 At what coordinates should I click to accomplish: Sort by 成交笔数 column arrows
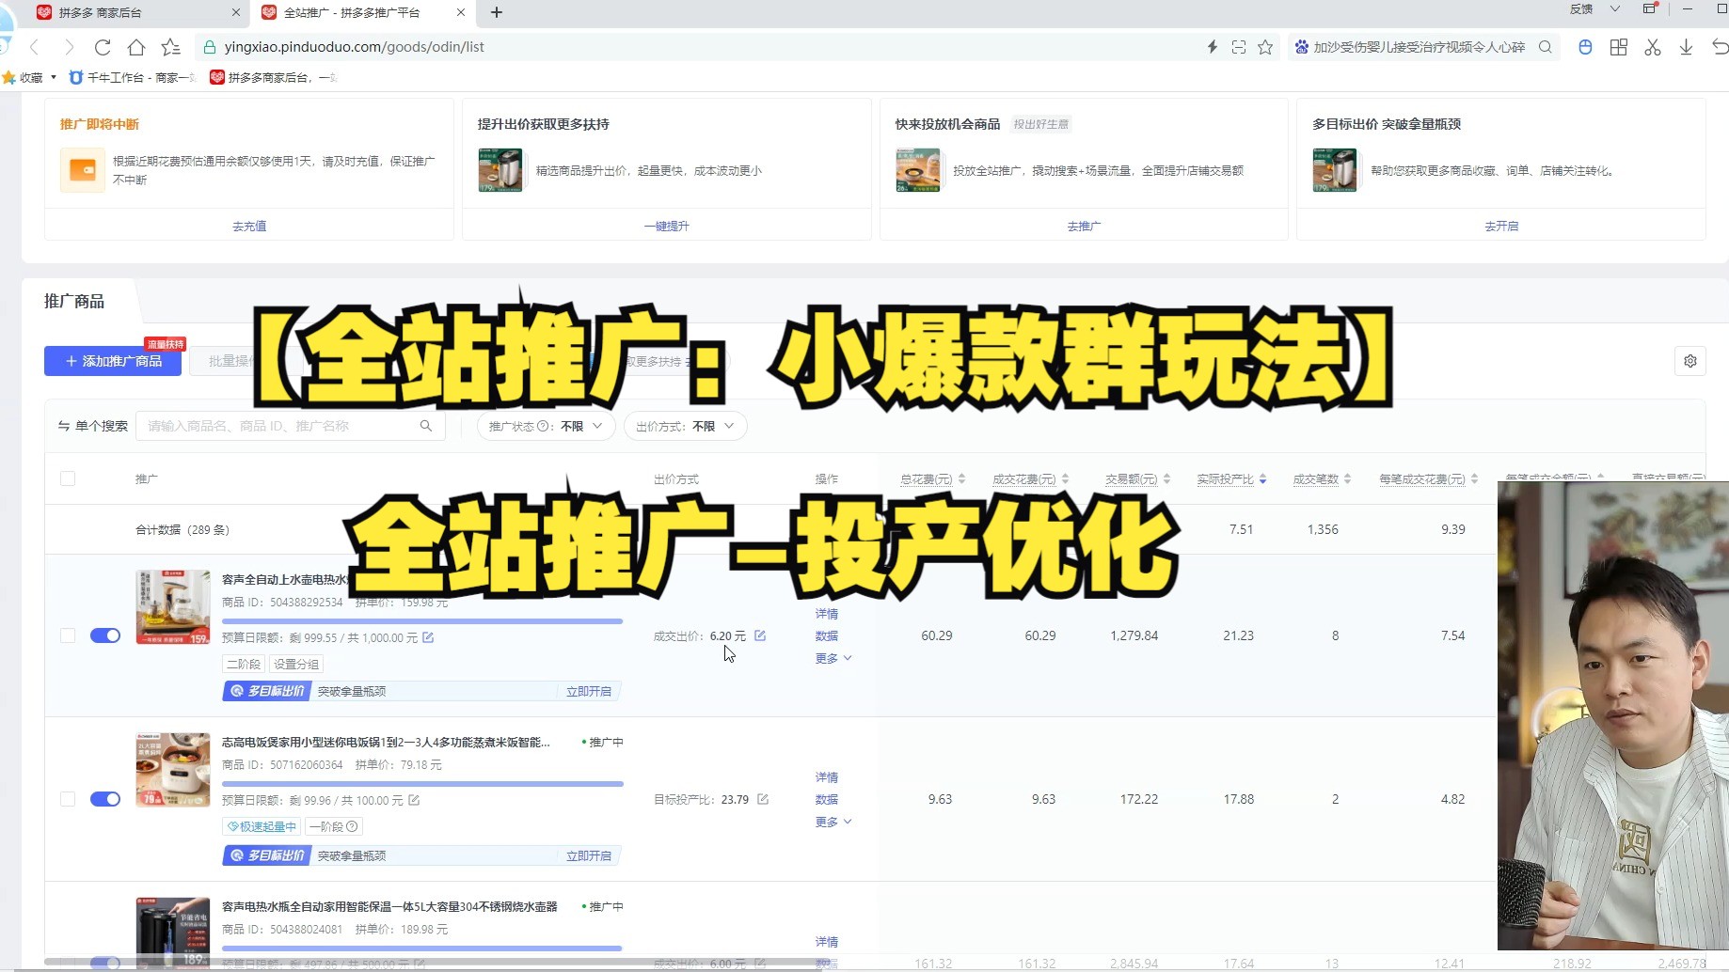click(x=1347, y=479)
